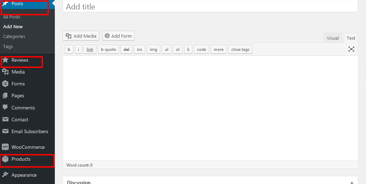Click the close tags button

point(240,49)
